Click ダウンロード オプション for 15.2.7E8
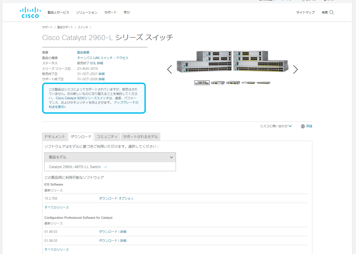The image size is (356, 254). pos(116,199)
